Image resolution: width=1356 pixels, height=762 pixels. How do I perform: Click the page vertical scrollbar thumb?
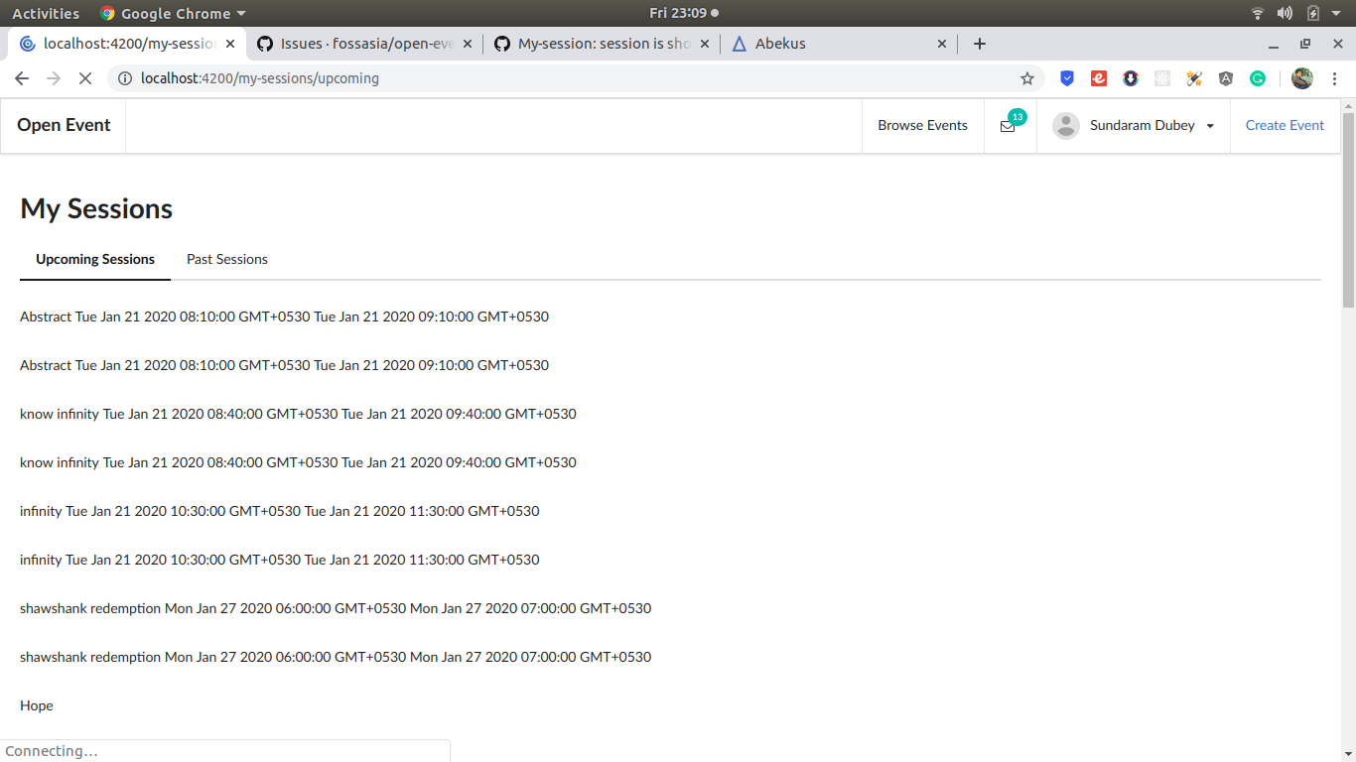[x=1348, y=208]
